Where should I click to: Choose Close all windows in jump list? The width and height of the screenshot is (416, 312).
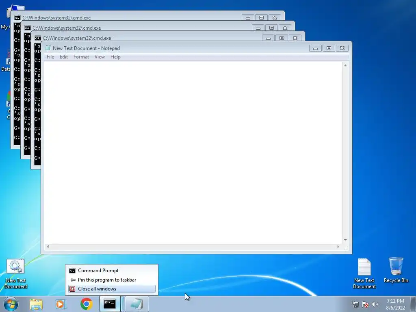click(x=112, y=289)
